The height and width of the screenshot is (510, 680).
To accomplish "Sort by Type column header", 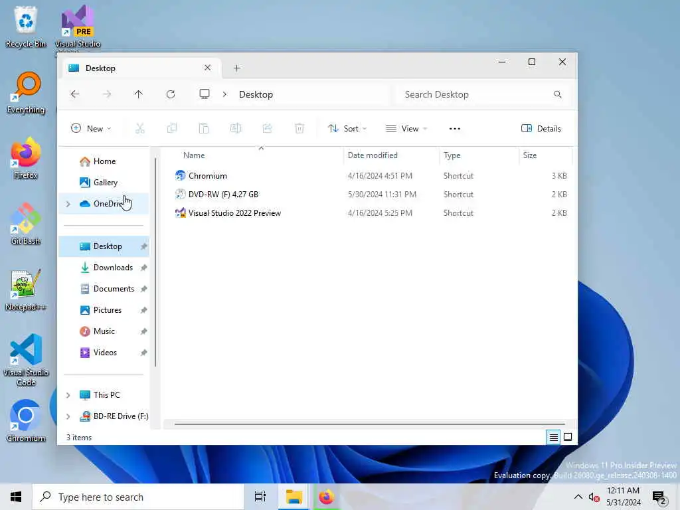I will pyautogui.click(x=479, y=155).
